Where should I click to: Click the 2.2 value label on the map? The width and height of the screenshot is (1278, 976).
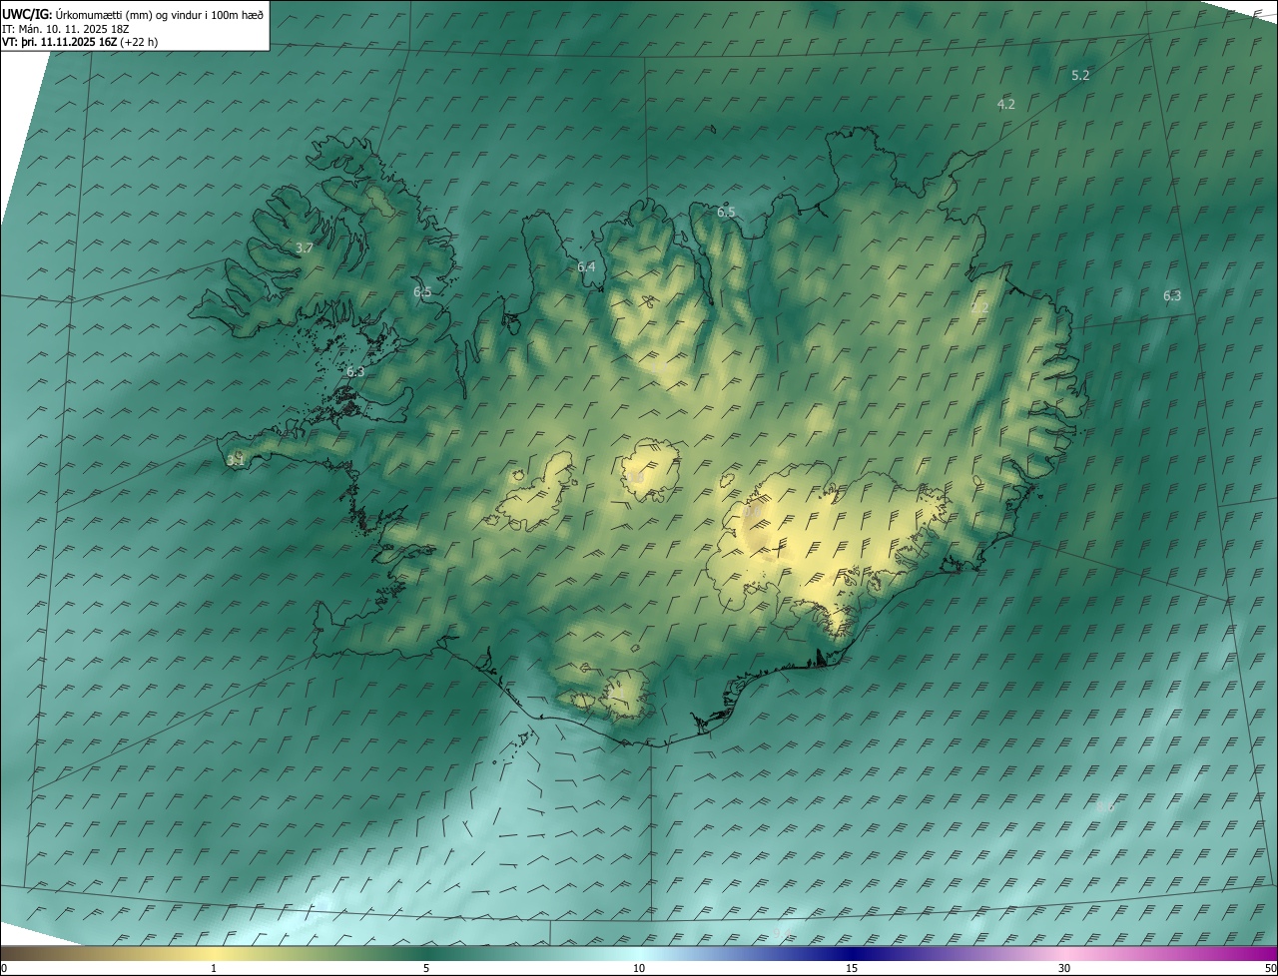pos(979,307)
